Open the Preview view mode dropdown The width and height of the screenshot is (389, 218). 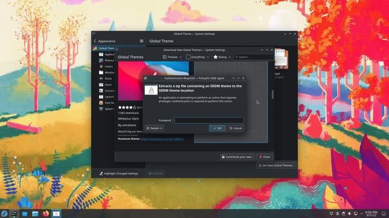(x=173, y=57)
